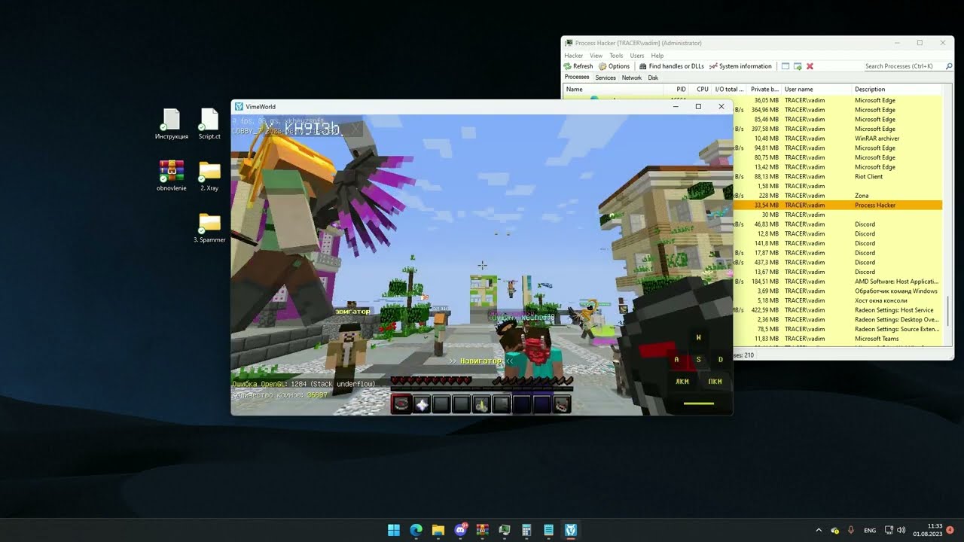The height and width of the screenshot is (542, 964).
Task: Open the Windows Start menu
Action: [x=394, y=530]
